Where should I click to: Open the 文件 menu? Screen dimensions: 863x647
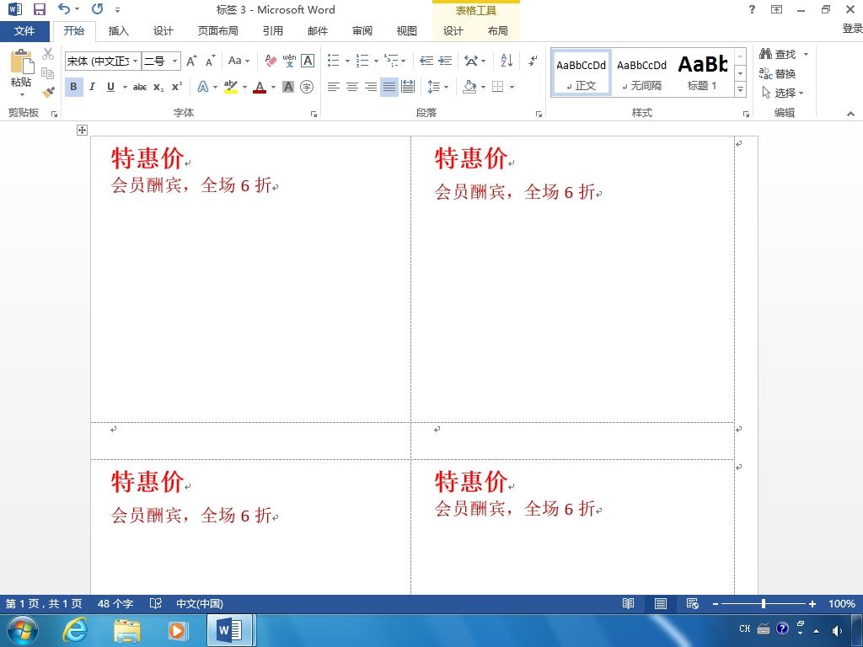[24, 31]
